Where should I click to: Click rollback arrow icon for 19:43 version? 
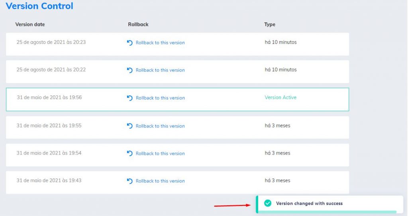point(129,181)
